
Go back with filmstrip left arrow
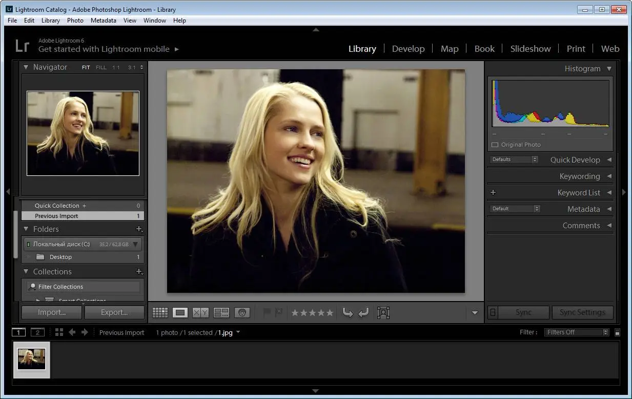(72, 332)
